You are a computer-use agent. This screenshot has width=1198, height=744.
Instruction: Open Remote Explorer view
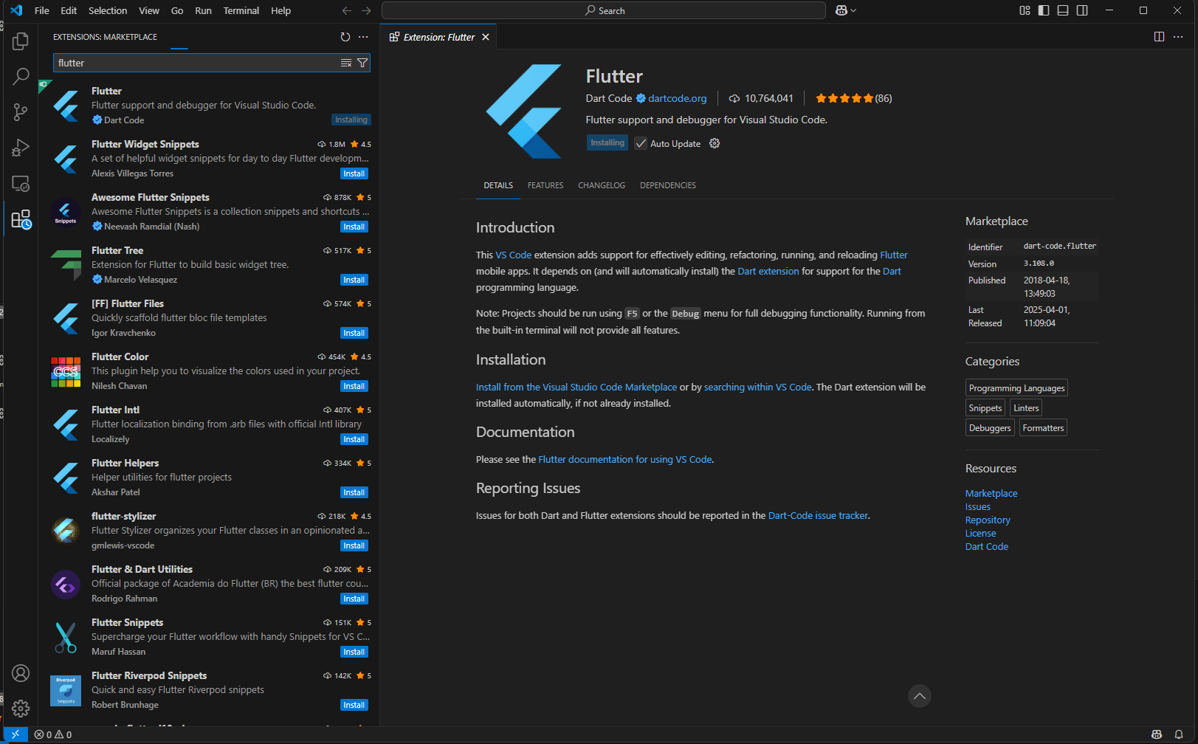point(21,184)
